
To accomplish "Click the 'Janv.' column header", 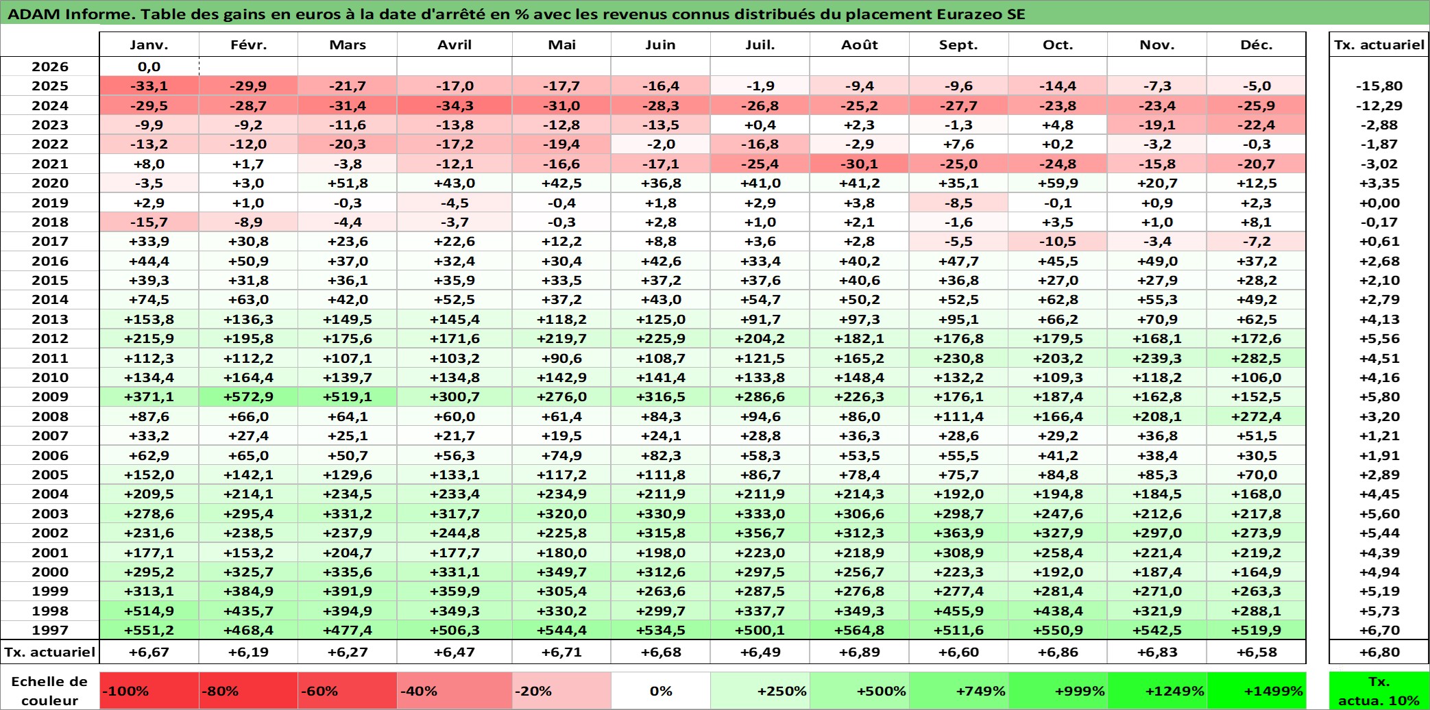I will click(x=149, y=45).
